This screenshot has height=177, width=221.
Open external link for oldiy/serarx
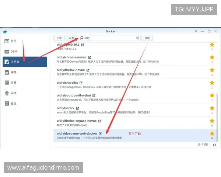77,108
